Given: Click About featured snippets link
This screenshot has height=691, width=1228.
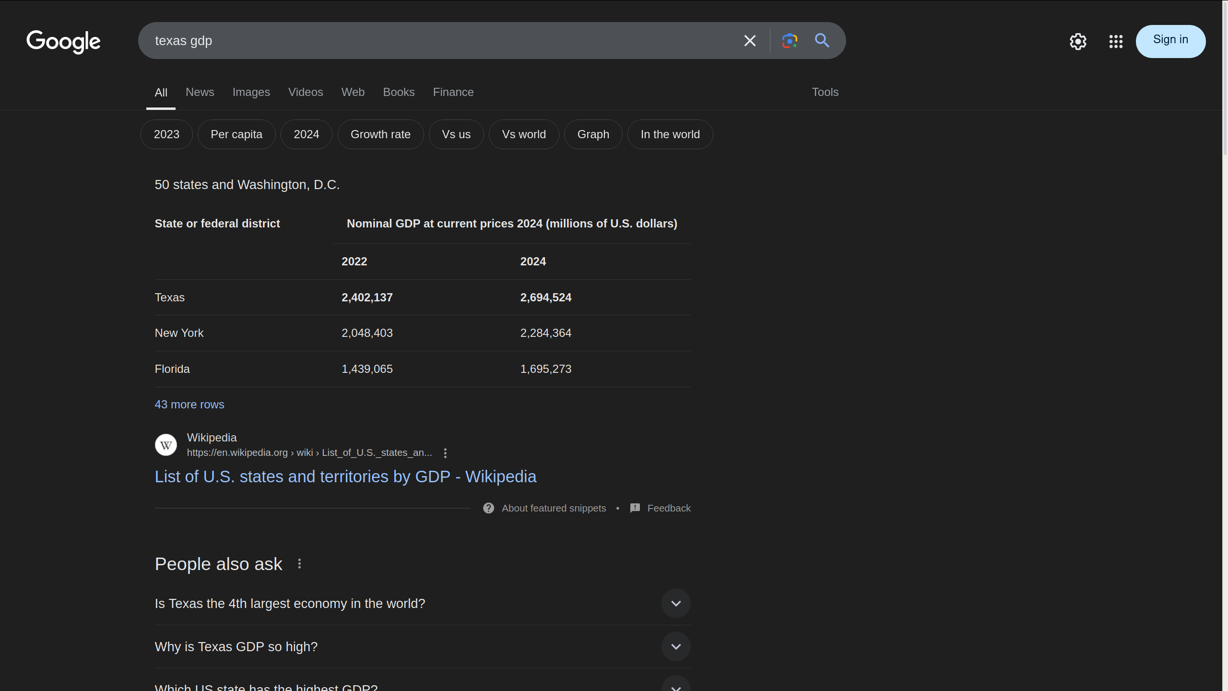Looking at the screenshot, I should 554,508.
